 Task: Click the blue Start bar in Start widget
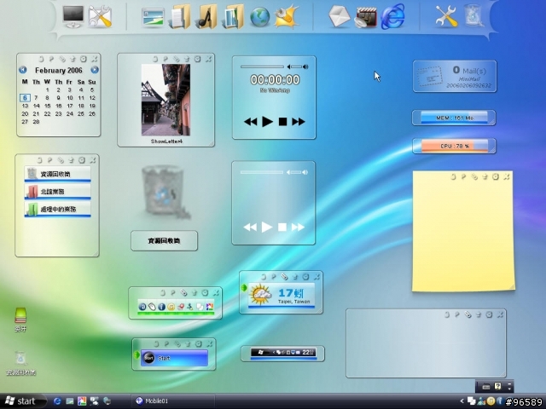174,358
